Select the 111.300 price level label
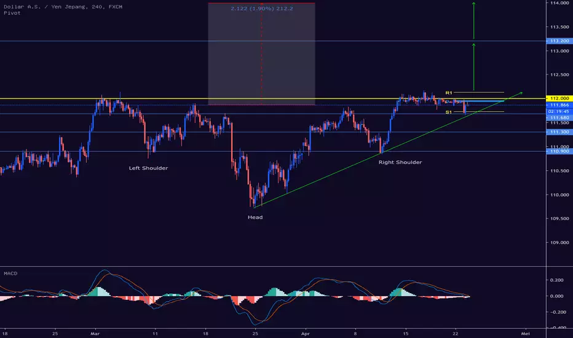Screen dimensions: 573x338 (559, 132)
